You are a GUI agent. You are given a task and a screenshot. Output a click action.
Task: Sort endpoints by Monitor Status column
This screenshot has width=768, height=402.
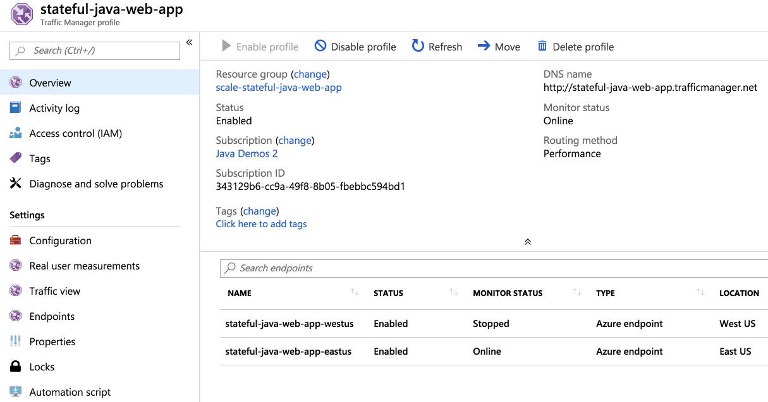pos(577,292)
